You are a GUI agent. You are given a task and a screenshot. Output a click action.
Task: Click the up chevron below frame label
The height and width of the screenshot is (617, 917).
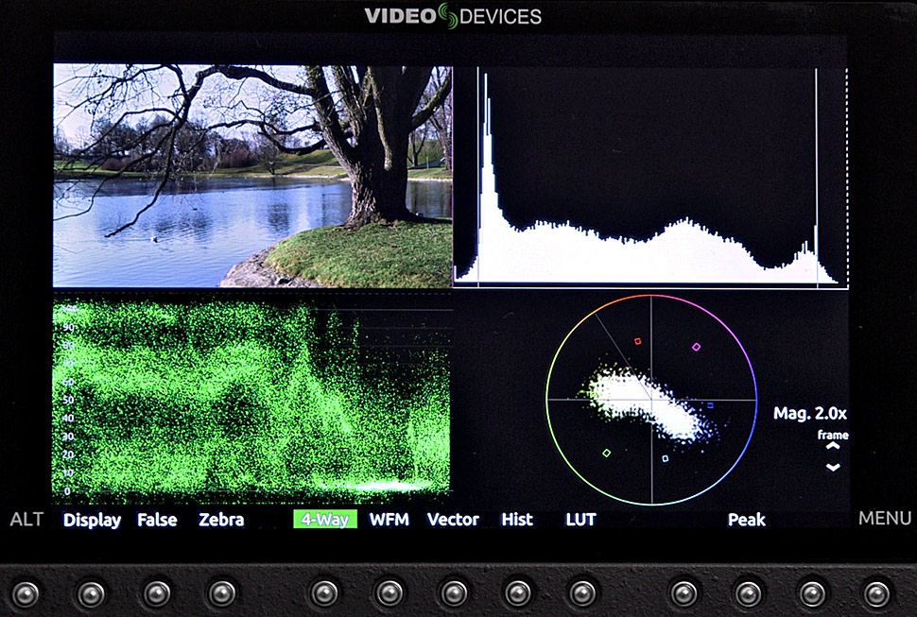click(833, 449)
